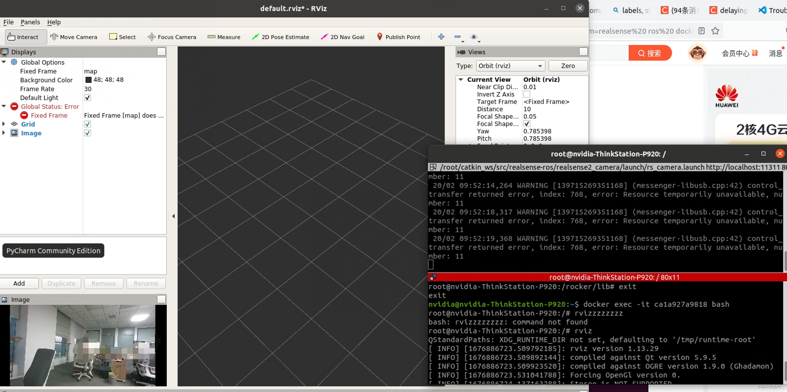Enable the Invert Z Axis option
The width and height of the screenshot is (787, 392).
[527, 94]
